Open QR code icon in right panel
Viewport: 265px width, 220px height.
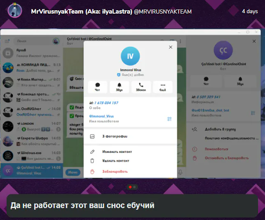point(253,113)
